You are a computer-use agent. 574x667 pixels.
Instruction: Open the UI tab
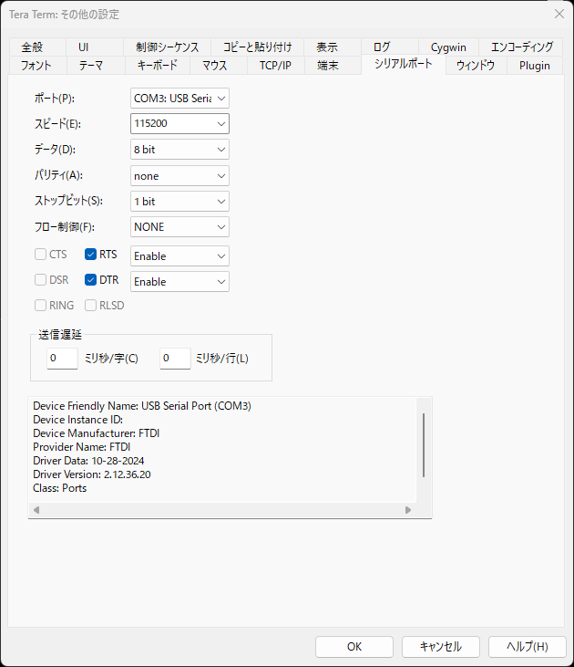click(x=95, y=47)
